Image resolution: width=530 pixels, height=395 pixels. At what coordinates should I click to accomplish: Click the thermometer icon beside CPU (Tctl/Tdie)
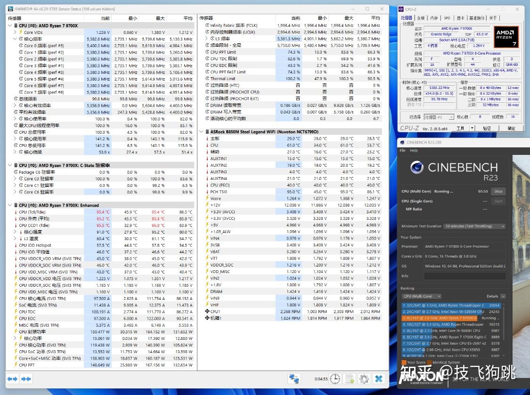point(16,212)
